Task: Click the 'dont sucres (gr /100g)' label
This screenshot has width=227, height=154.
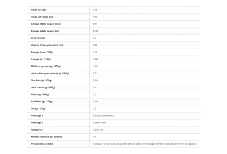Action: (42, 87)
